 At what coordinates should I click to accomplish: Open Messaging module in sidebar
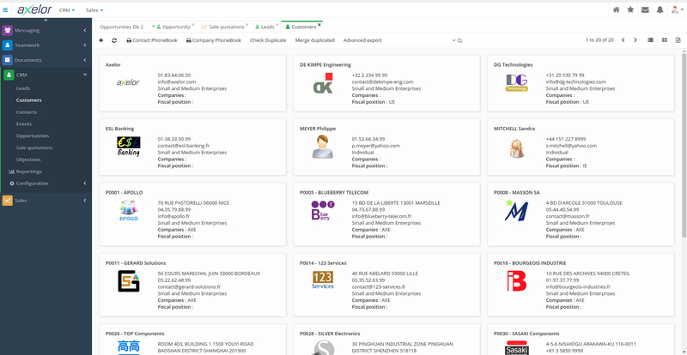27,30
